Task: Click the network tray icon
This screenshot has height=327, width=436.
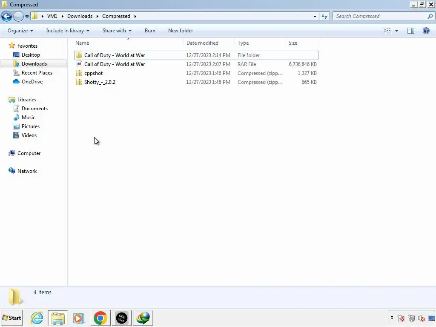Action: point(411,318)
